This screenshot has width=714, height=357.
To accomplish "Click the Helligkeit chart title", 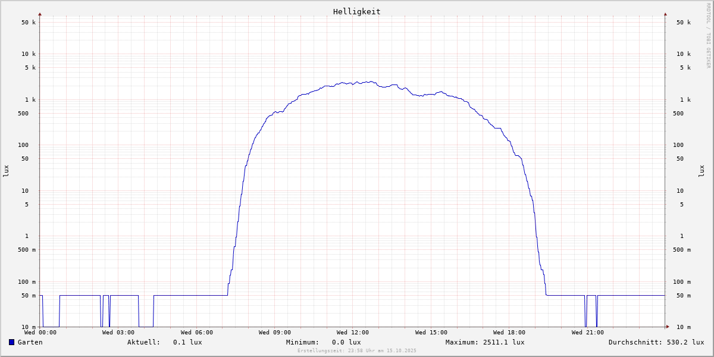I will click(356, 11).
